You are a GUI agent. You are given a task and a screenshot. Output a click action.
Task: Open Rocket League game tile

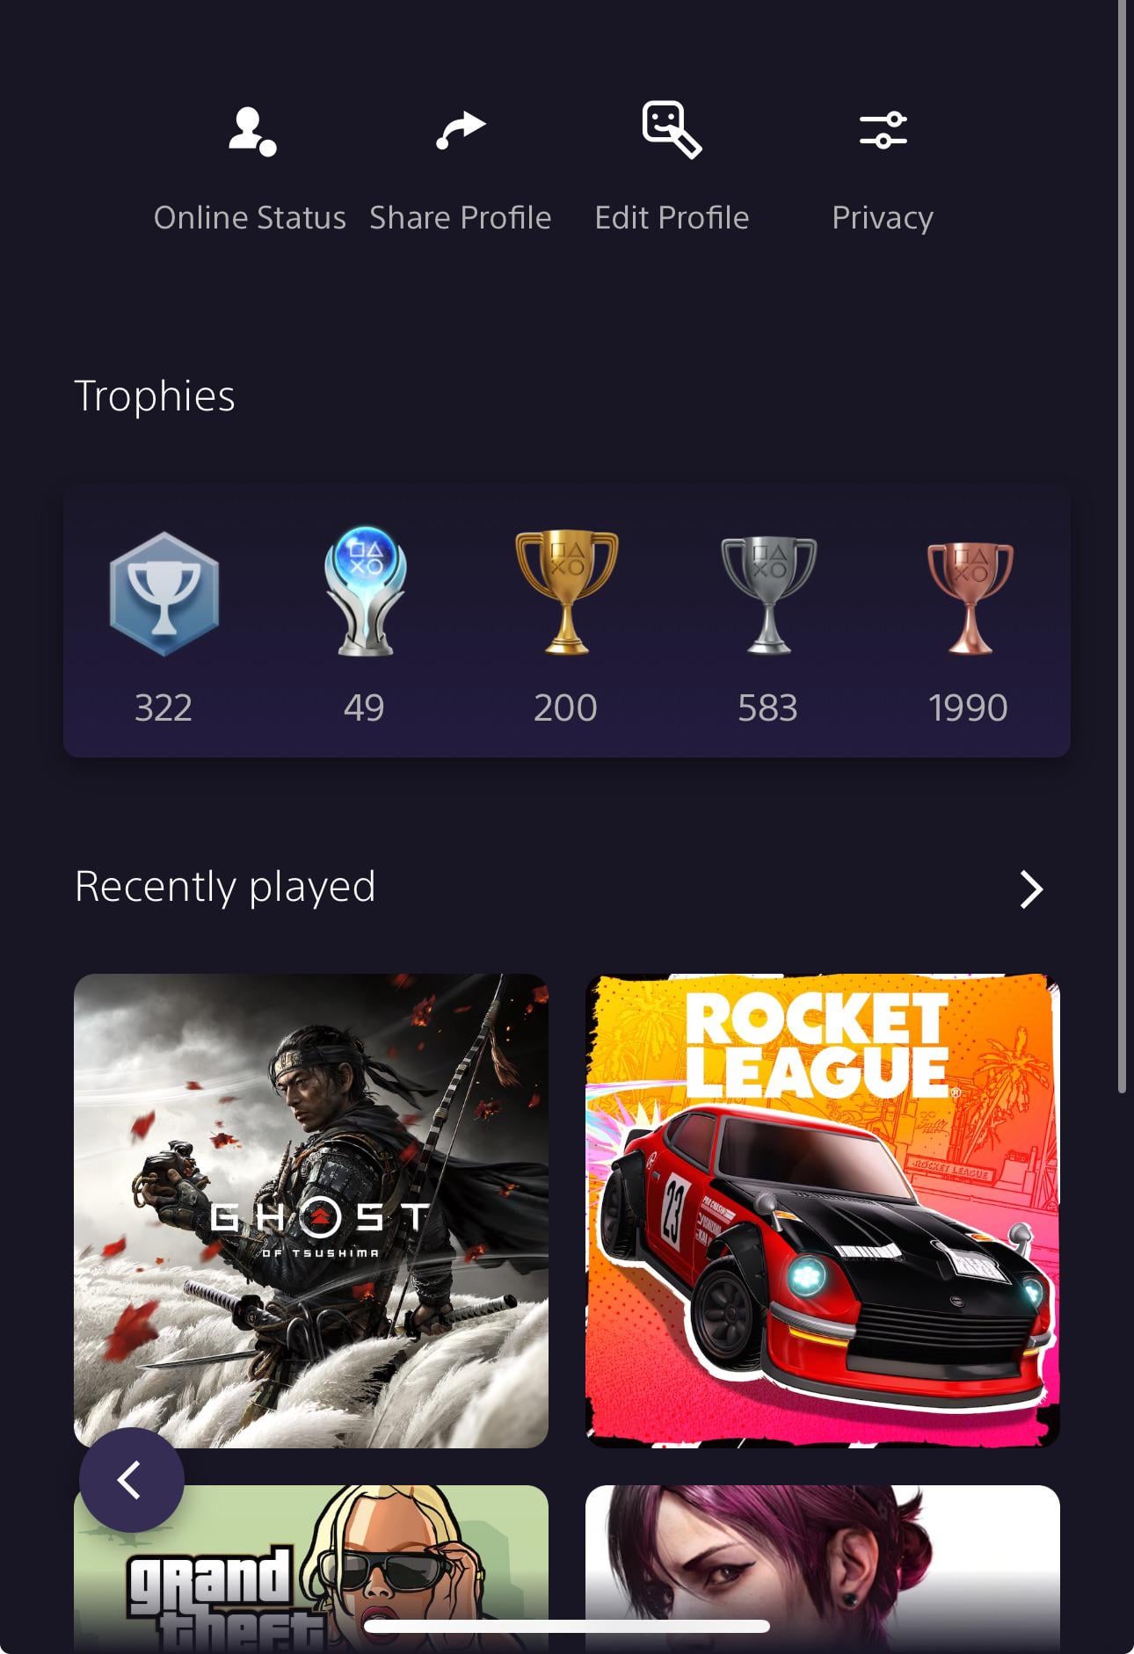click(823, 1210)
